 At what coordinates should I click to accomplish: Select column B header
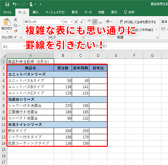pos(63,56)
